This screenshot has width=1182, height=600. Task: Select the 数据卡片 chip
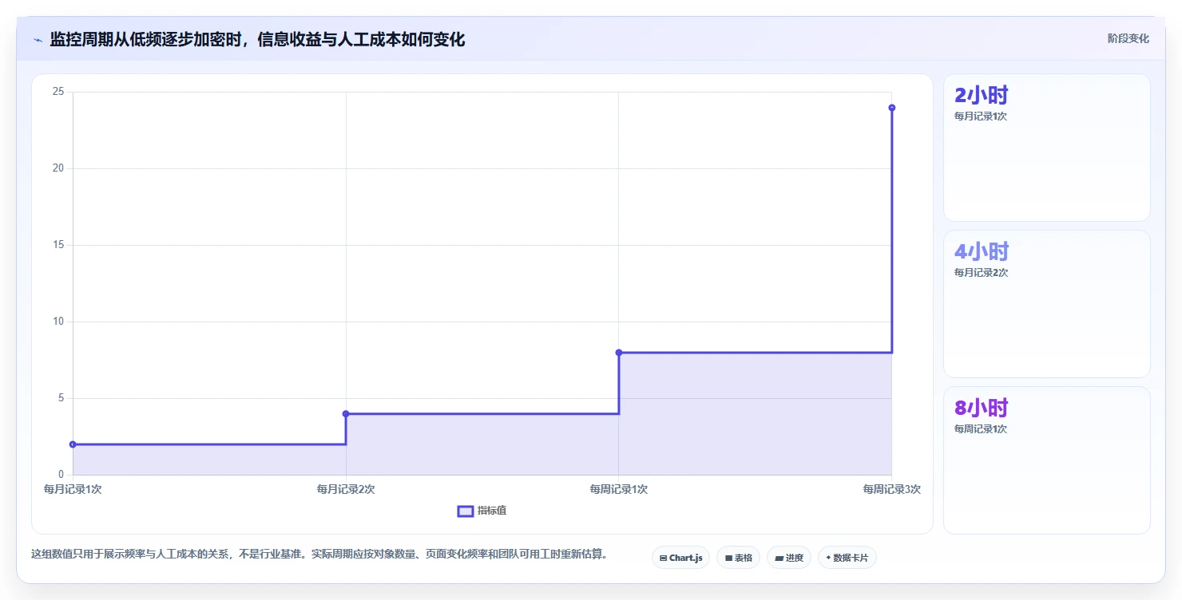coord(847,558)
